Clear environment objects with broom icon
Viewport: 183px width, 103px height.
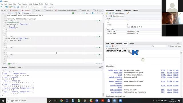pyautogui.click(x=128, y=13)
